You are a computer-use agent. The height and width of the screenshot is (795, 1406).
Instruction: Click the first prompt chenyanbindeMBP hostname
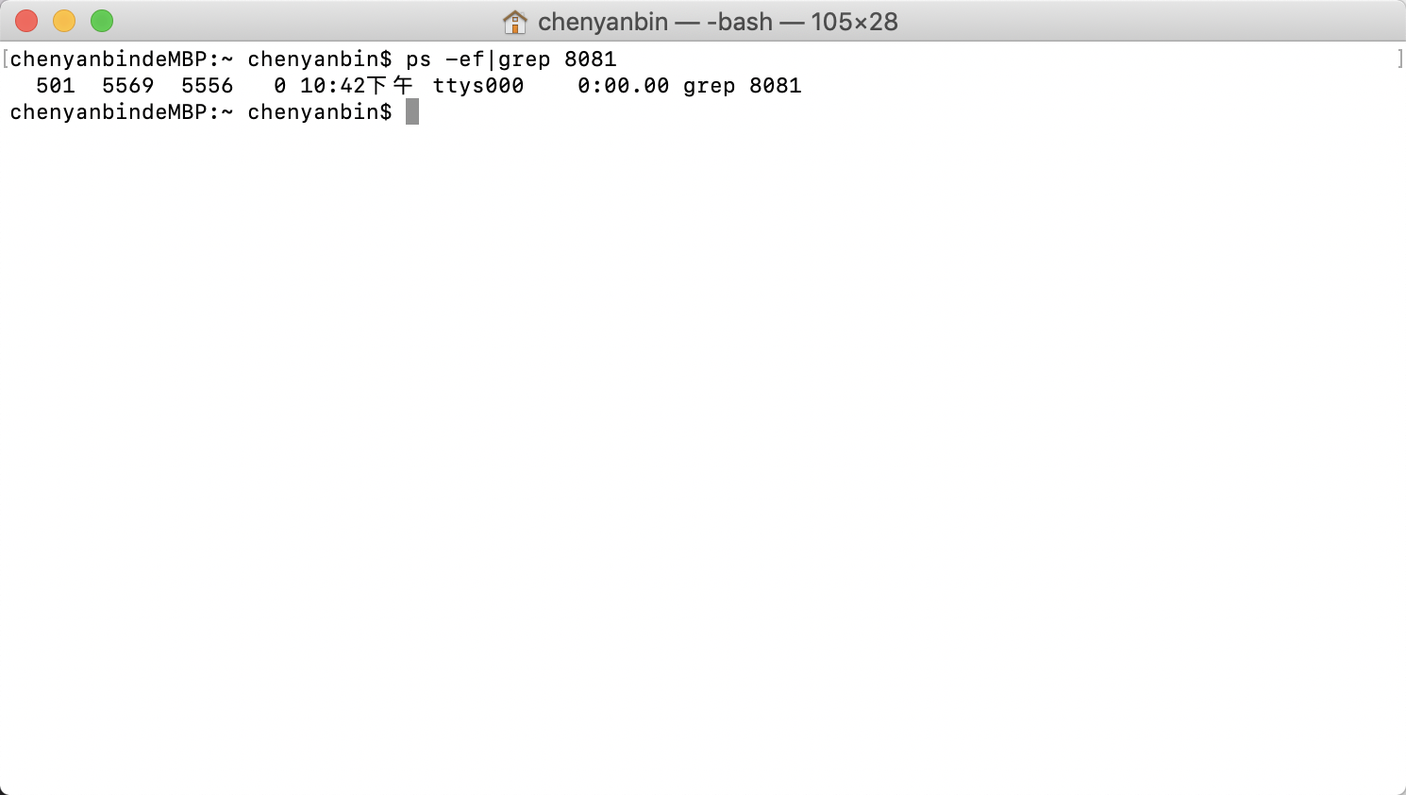pos(108,59)
